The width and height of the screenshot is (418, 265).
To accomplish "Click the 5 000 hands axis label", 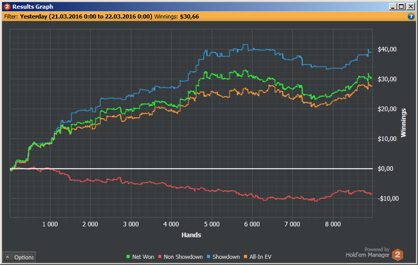I will [211, 225].
